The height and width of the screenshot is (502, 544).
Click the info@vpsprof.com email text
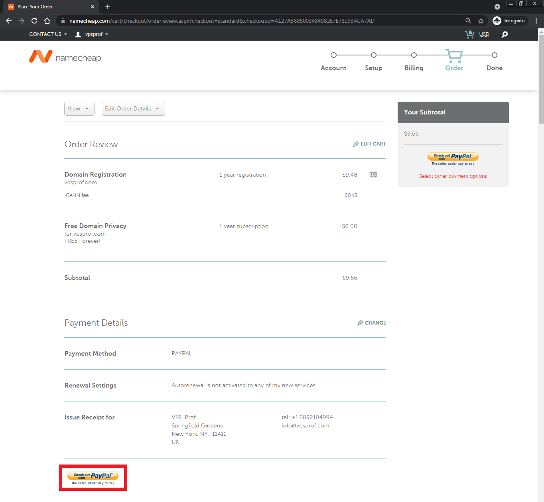(x=306, y=426)
